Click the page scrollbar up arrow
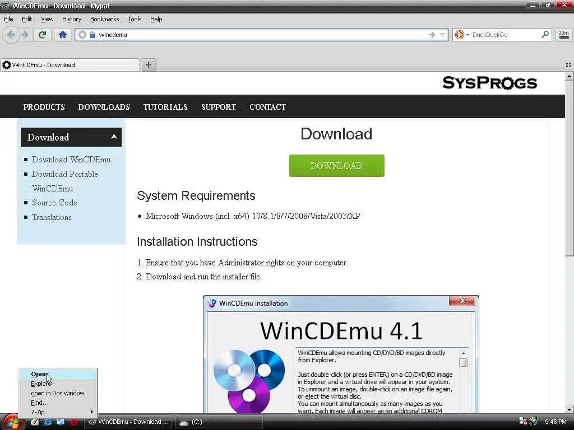 click(569, 76)
